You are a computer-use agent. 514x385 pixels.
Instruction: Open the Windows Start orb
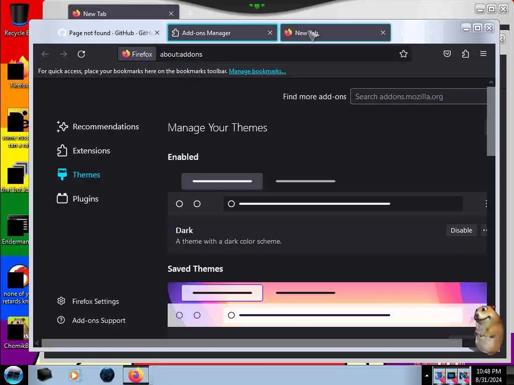pos(14,375)
